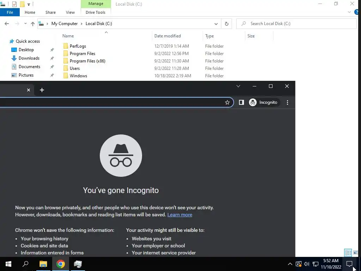Viewport: 361px width, 271px height.
Task: Open Chrome three-dot menu
Action: (x=287, y=102)
